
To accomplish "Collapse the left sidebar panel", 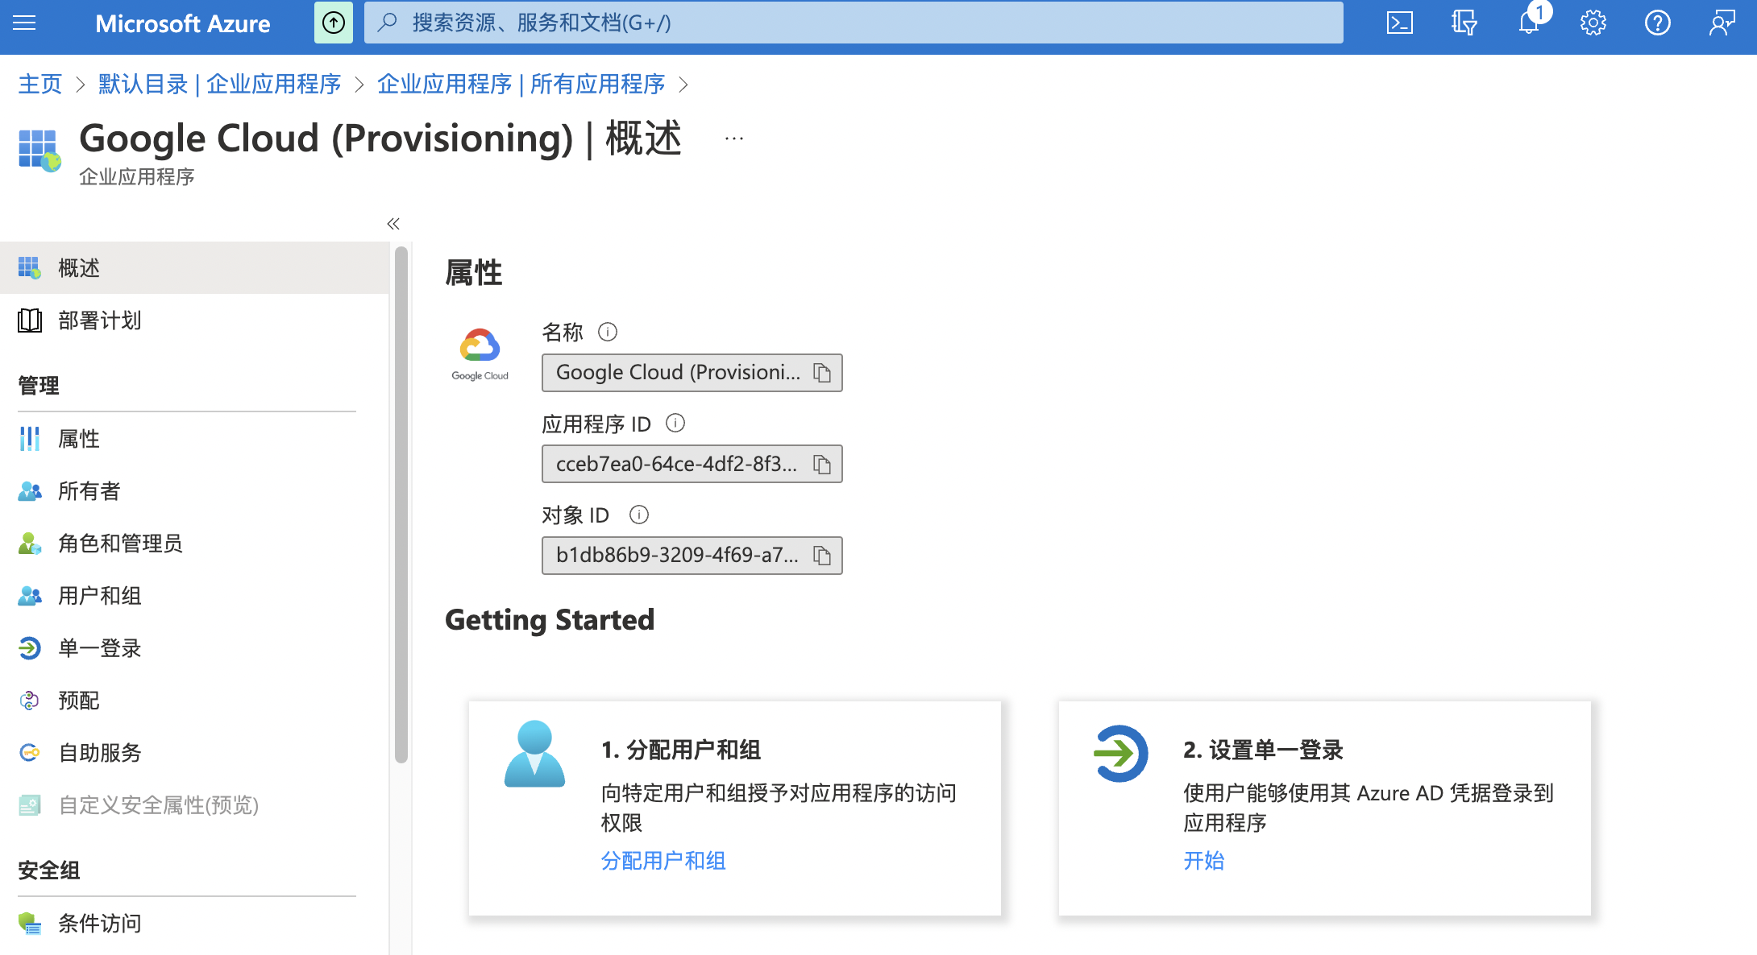I will 394,224.
